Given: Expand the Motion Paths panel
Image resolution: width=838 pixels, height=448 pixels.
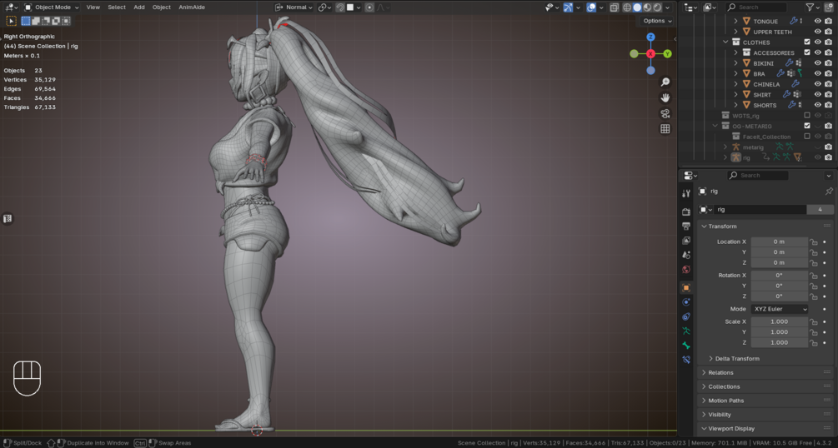Looking at the screenshot, I should 725,401.
